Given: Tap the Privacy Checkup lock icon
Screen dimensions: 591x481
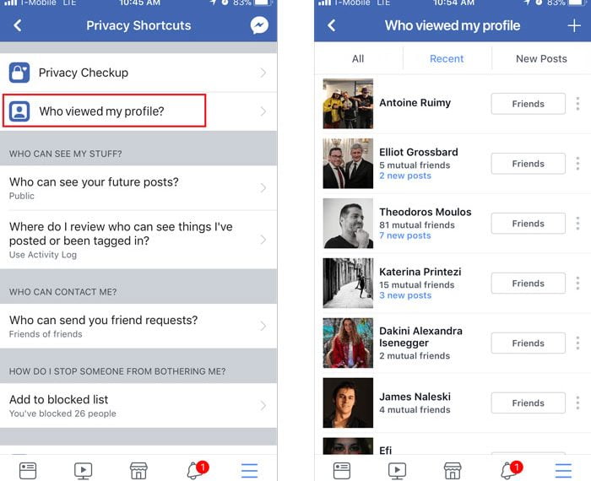Looking at the screenshot, I should 19,73.
